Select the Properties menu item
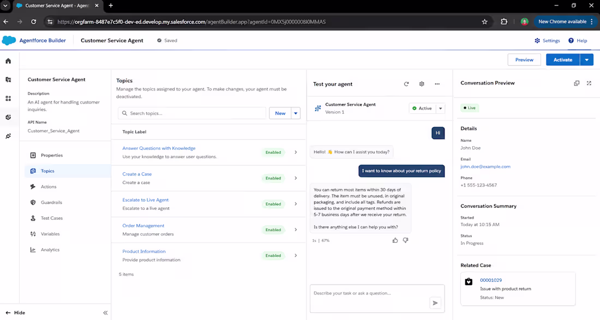The width and height of the screenshot is (600, 320). [68, 155]
